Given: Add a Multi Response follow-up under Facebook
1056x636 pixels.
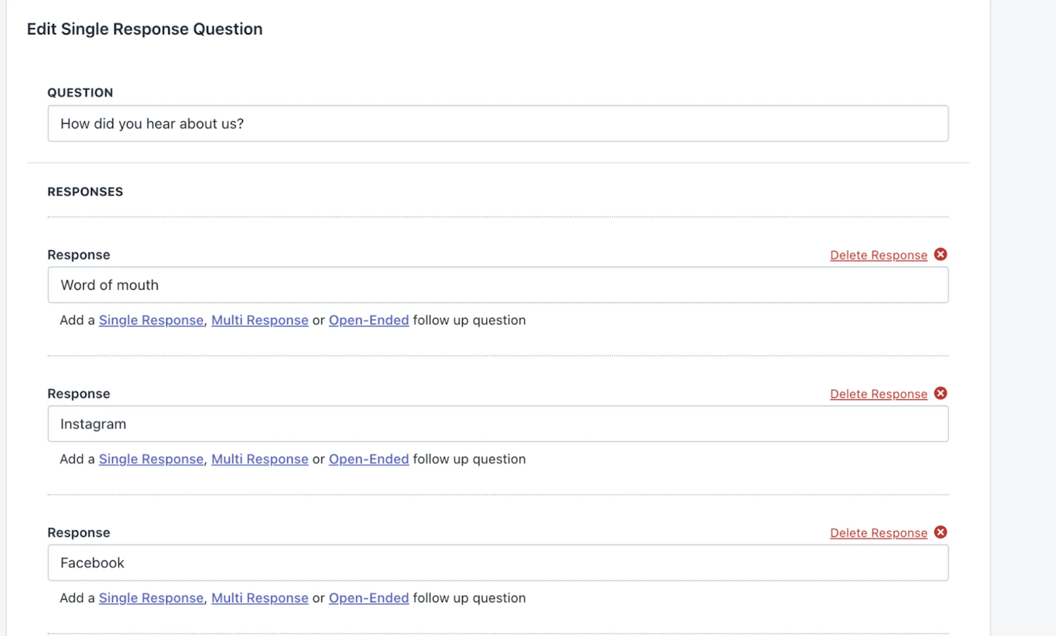Looking at the screenshot, I should click(260, 598).
